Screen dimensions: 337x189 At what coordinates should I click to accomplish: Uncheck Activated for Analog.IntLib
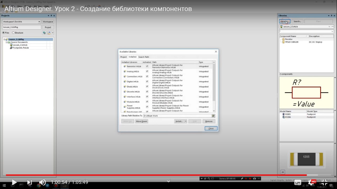pyautogui.click(x=147, y=71)
